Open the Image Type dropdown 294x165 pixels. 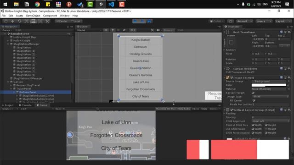tap(270, 97)
